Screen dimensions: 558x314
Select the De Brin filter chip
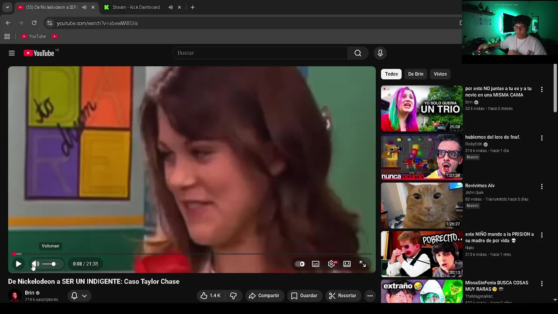coord(416,74)
